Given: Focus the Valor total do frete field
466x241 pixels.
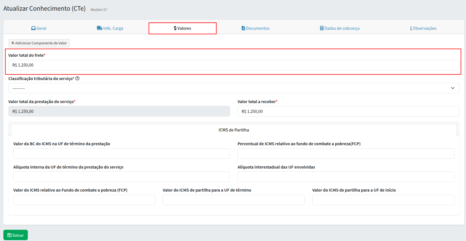Looking at the screenshot, I should click(x=233, y=65).
